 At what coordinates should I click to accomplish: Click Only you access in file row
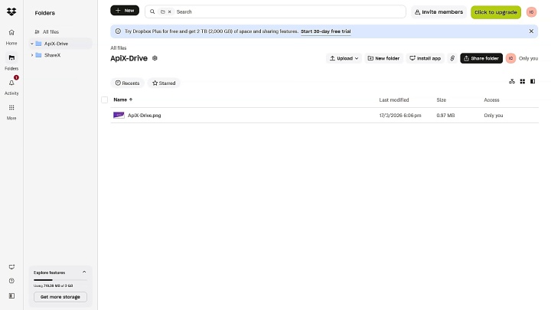pos(494,116)
